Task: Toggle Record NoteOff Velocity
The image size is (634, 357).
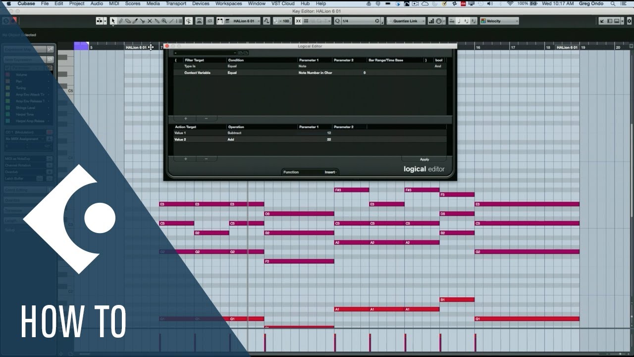Action: (474, 21)
